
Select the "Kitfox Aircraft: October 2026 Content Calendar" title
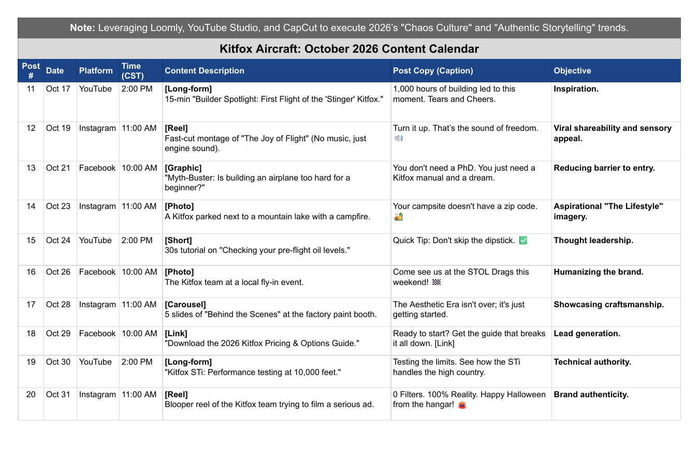[349, 49]
